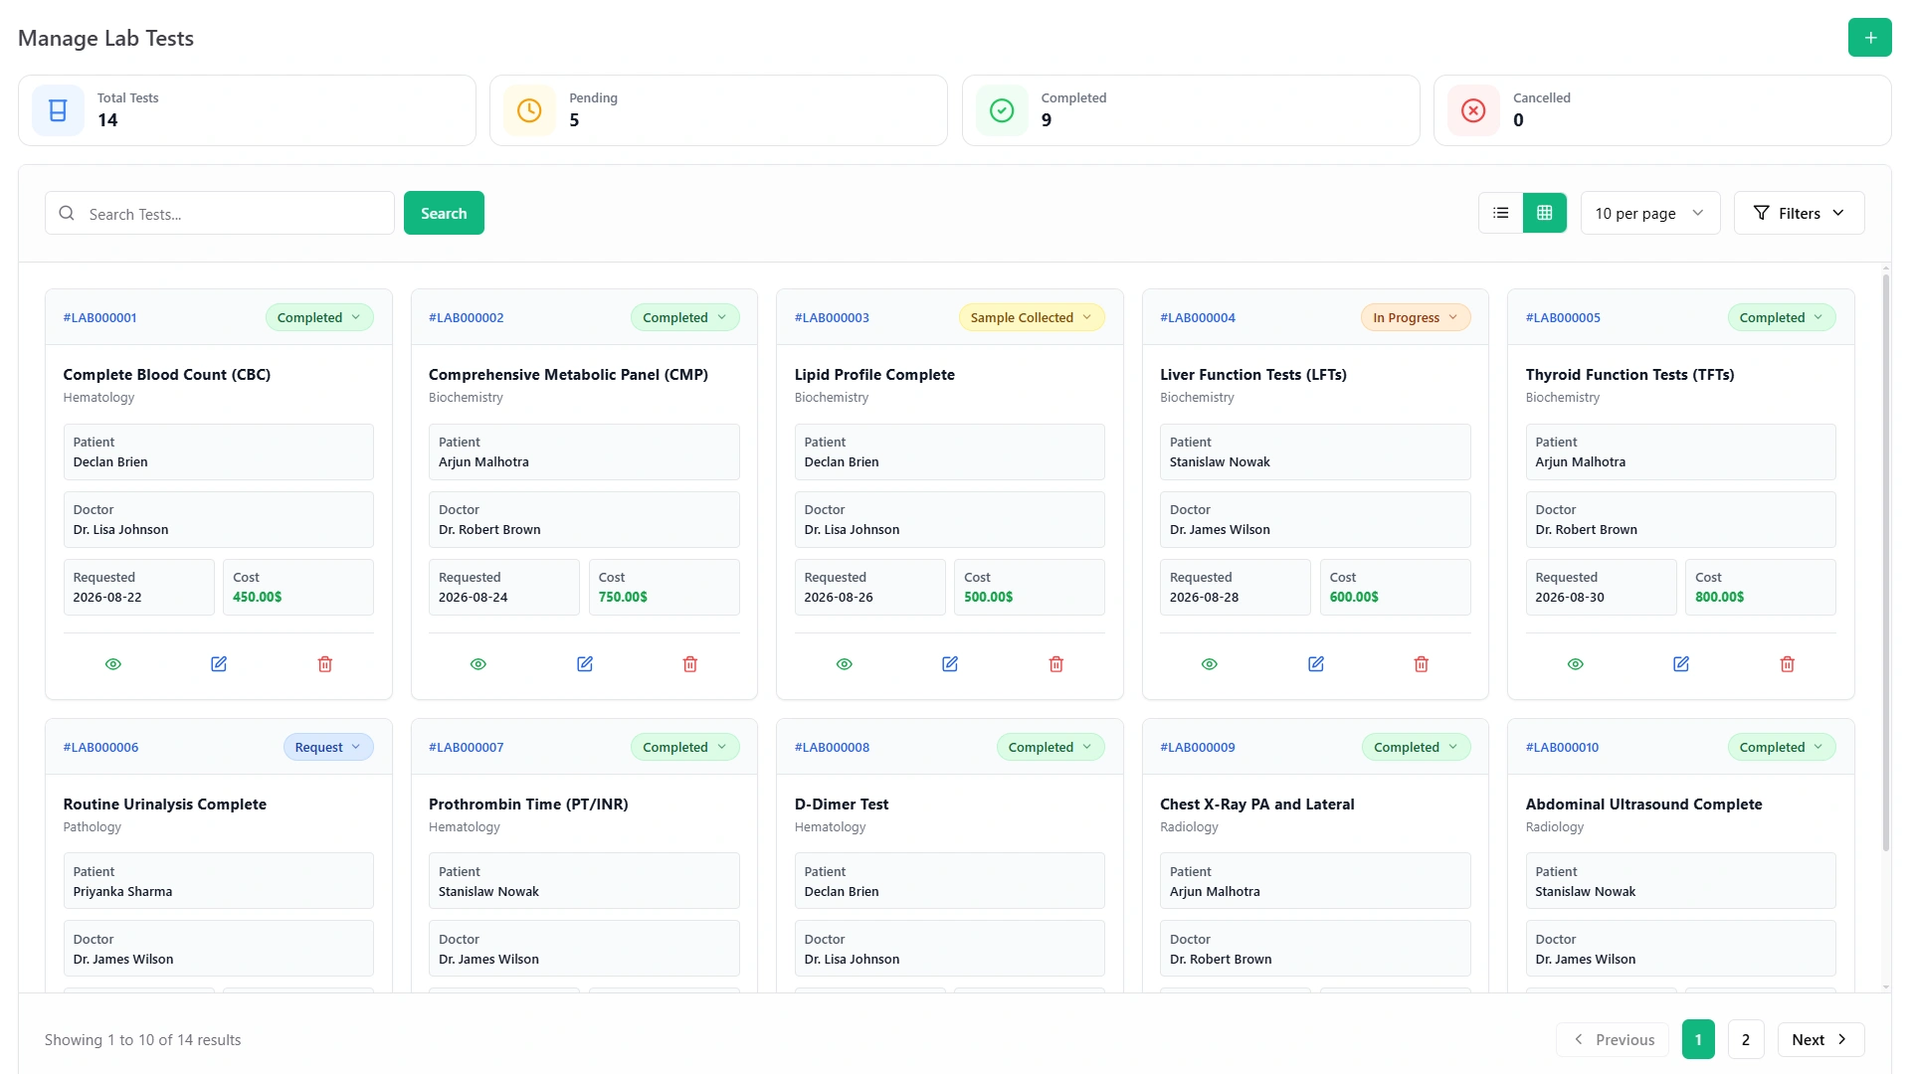Expand the Filters menu
The image size is (1910, 1074).
(1799, 213)
